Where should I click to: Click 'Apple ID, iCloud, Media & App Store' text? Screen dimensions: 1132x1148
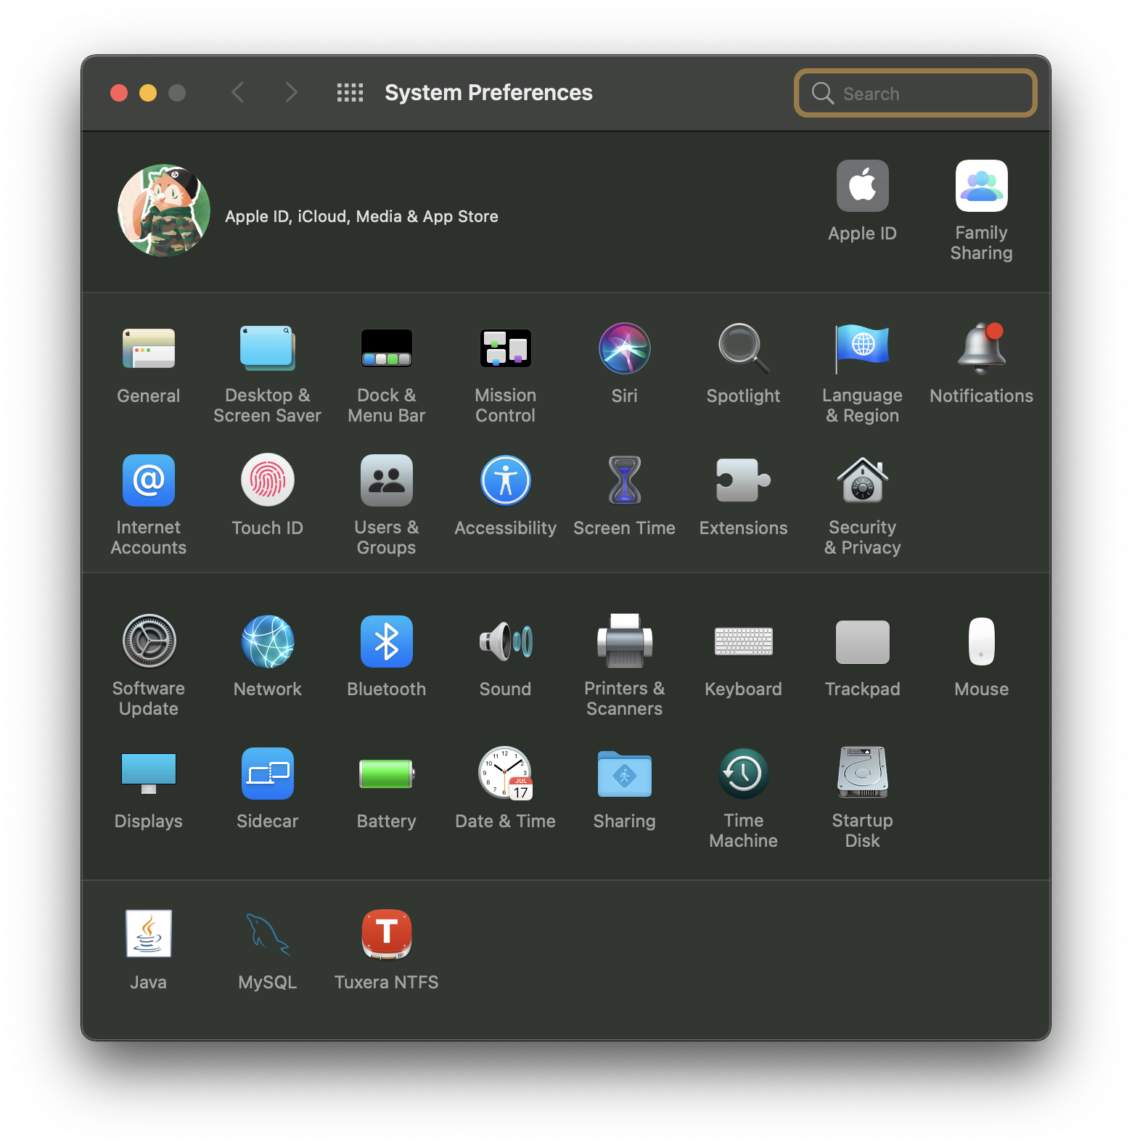point(361,216)
